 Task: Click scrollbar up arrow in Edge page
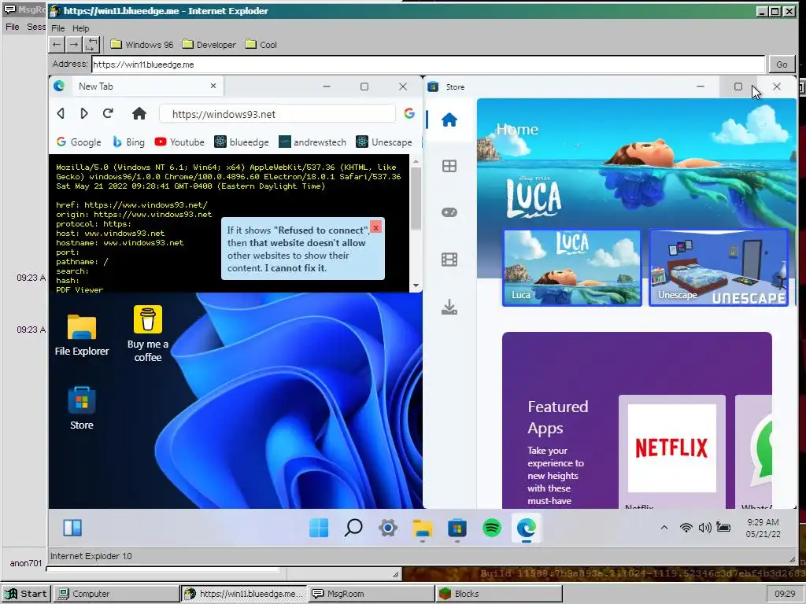(x=416, y=162)
